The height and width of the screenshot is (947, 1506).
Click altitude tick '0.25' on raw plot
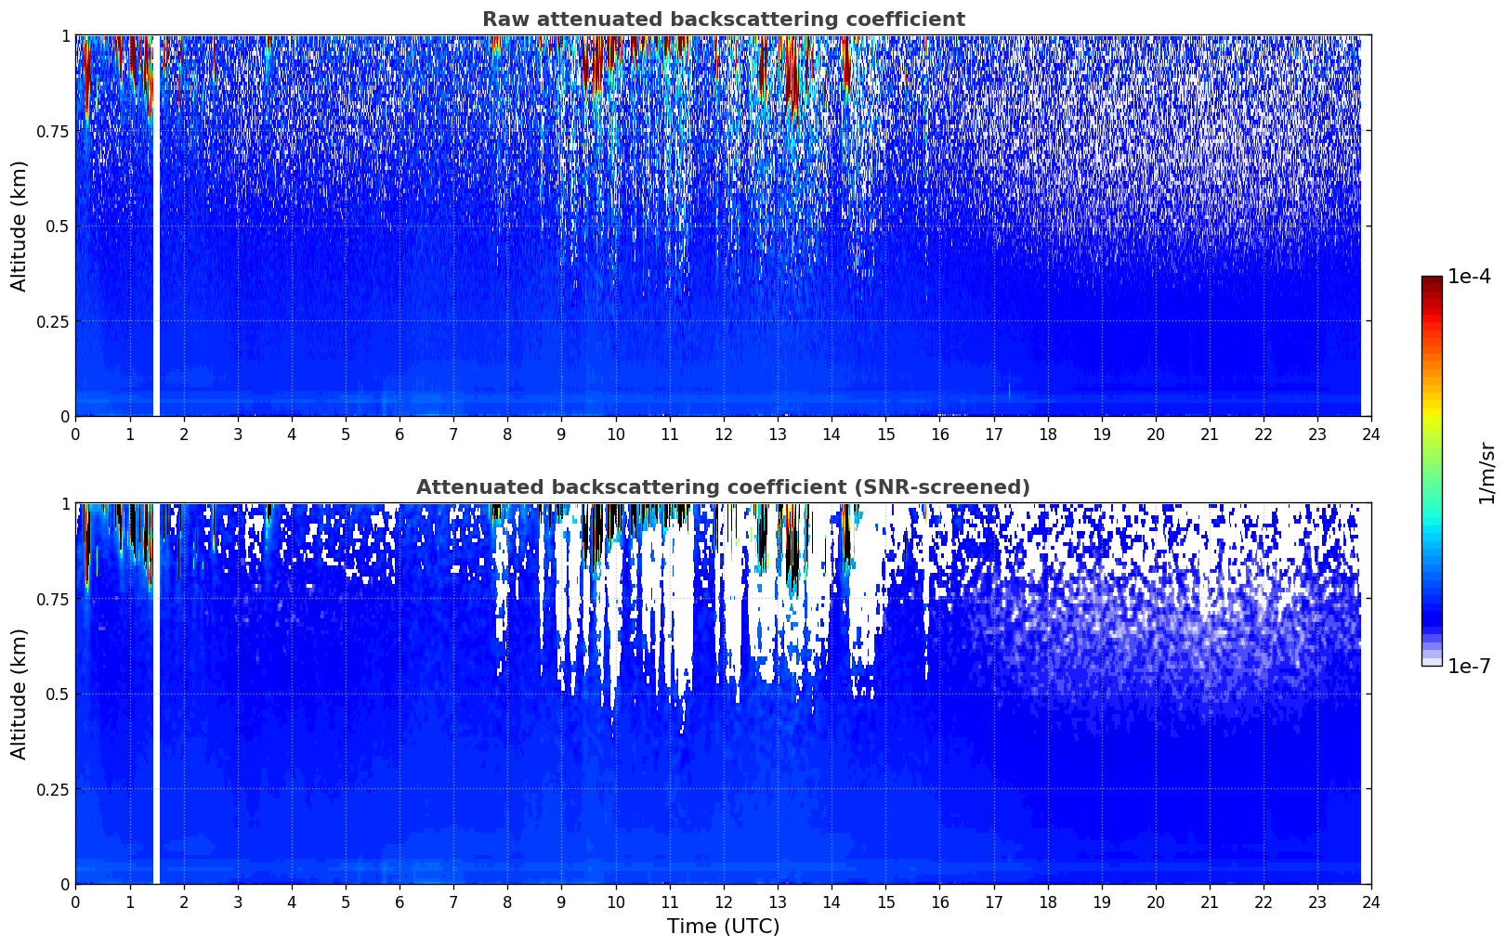point(54,321)
